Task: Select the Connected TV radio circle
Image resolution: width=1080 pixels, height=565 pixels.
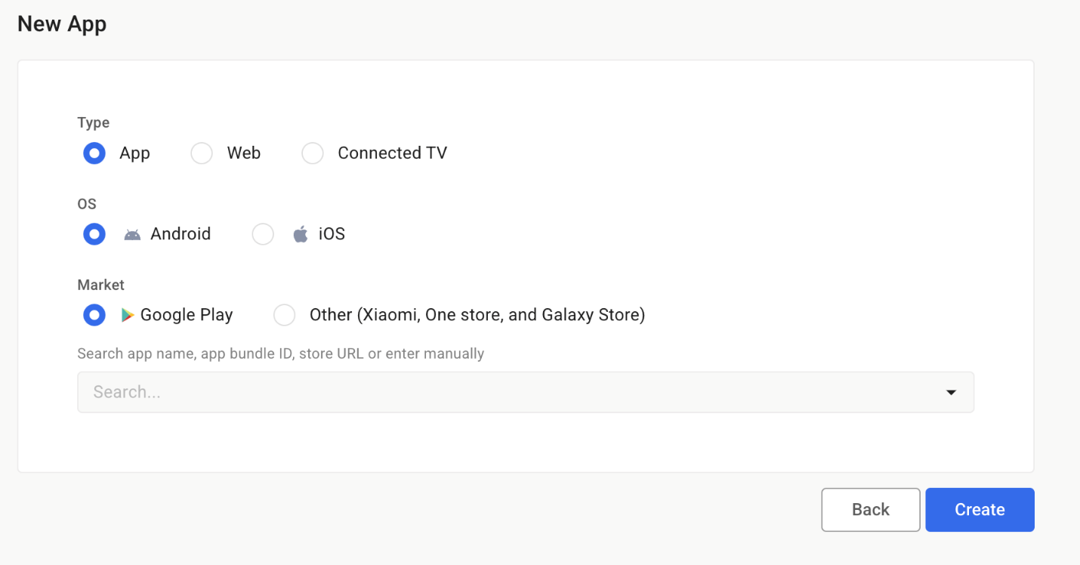Action: click(313, 153)
